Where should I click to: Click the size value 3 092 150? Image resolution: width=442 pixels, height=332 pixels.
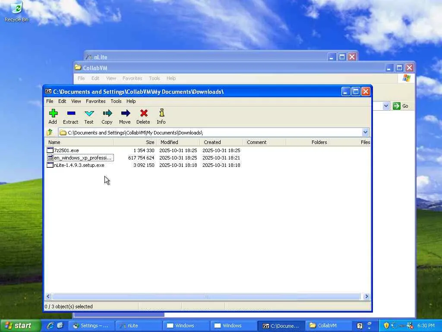(144, 165)
